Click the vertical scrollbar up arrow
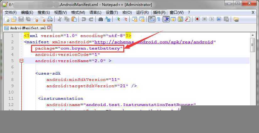The height and width of the screenshot is (133, 259). pos(252,35)
